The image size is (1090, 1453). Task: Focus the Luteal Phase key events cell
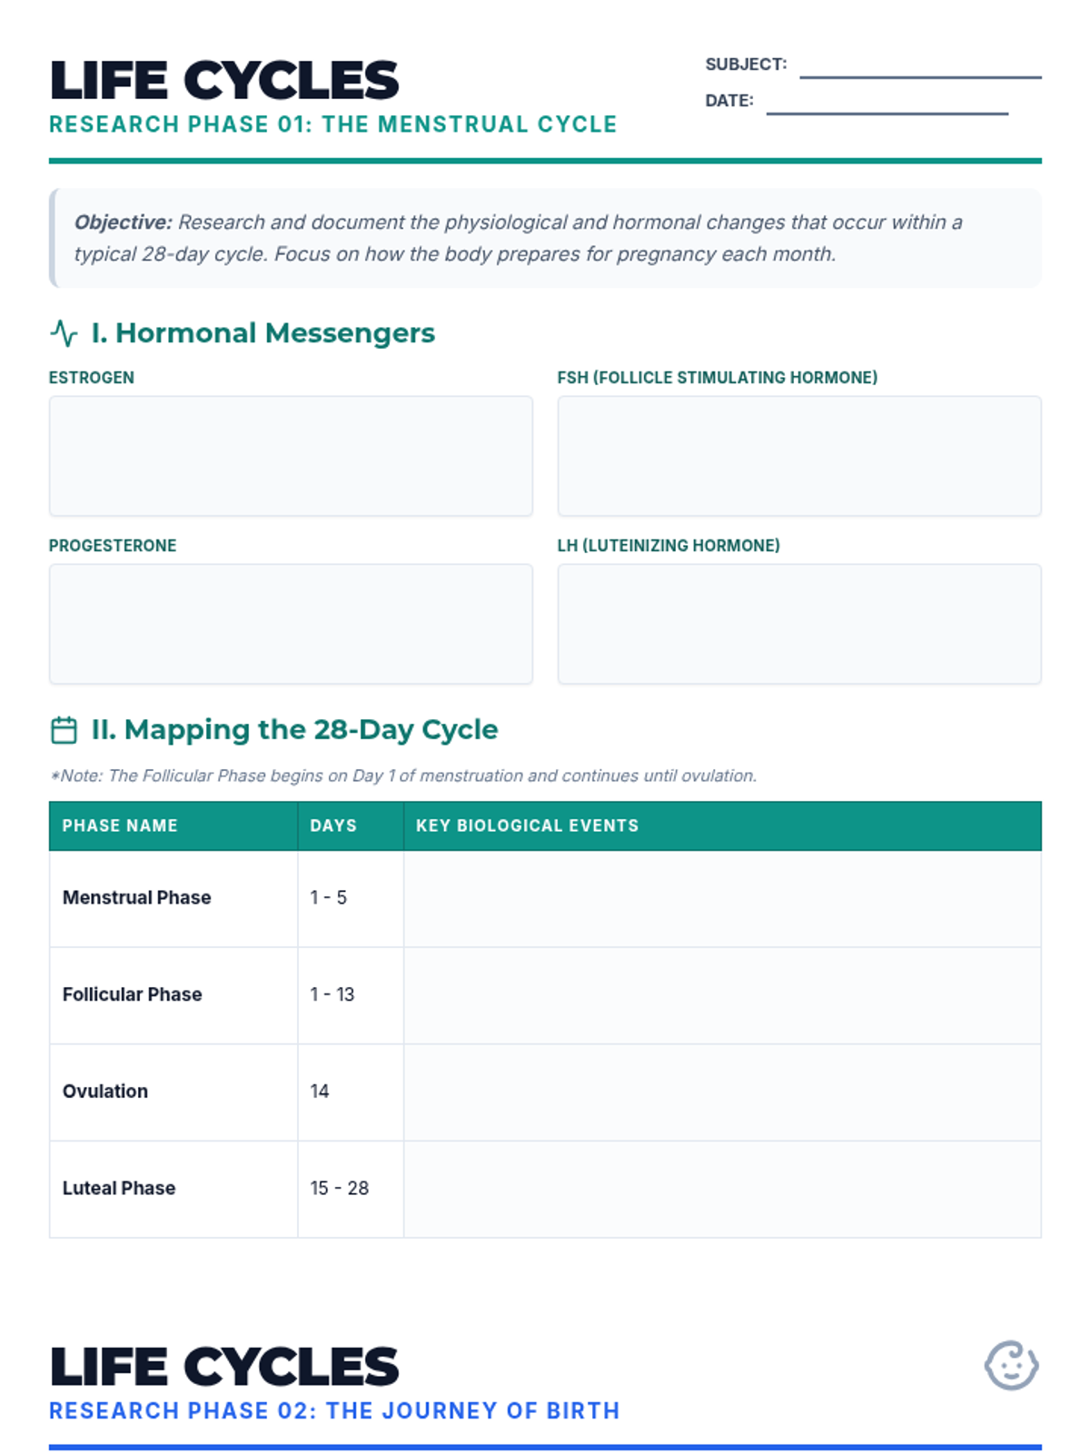[x=722, y=1189]
